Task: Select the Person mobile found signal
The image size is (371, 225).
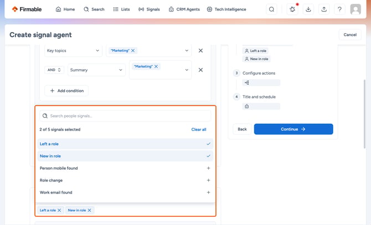Action: point(125,168)
